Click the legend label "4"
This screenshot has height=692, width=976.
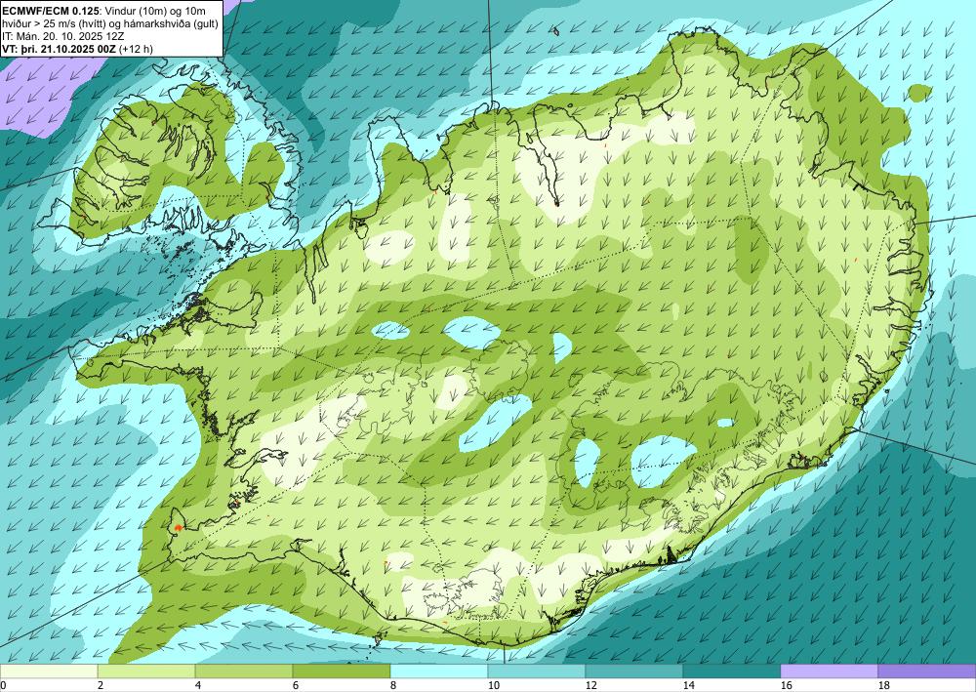coord(198,685)
